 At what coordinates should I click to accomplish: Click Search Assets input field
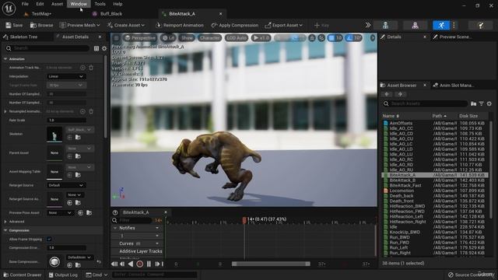426,103
